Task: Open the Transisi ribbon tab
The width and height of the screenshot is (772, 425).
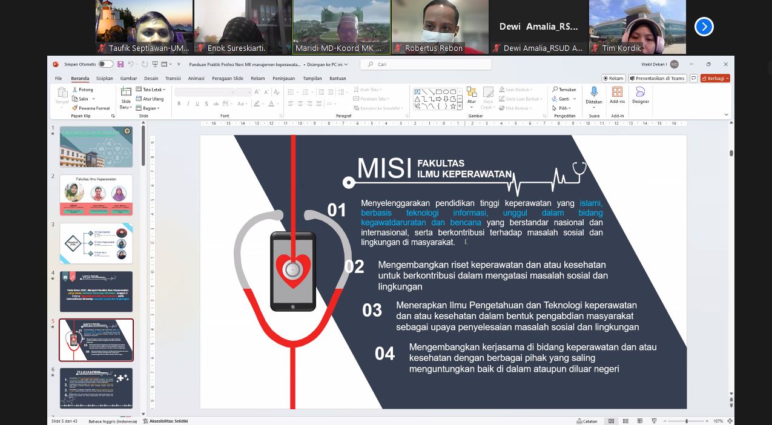Action: point(173,78)
